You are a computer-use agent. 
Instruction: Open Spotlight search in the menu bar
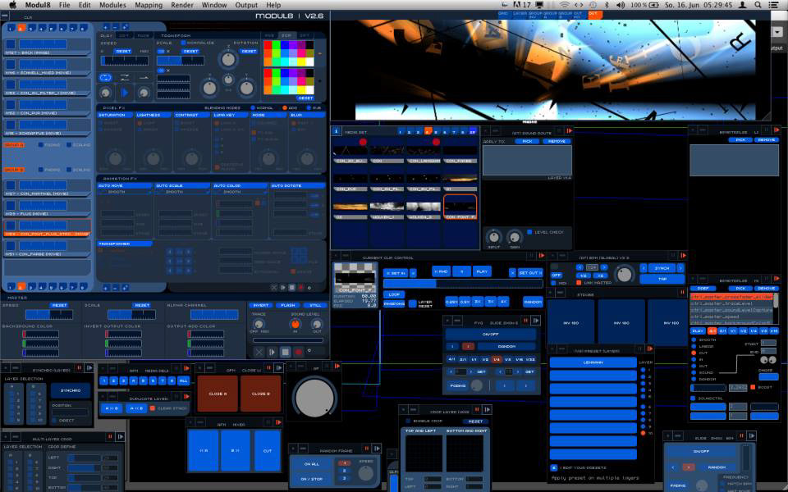[x=758, y=5]
